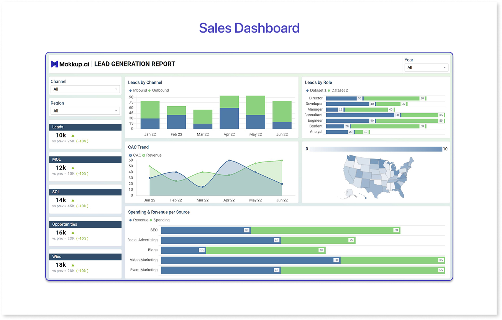This screenshot has height=320, width=502.
Task: Click the green up arrow beside Leads 10k
Action: tap(73, 135)
